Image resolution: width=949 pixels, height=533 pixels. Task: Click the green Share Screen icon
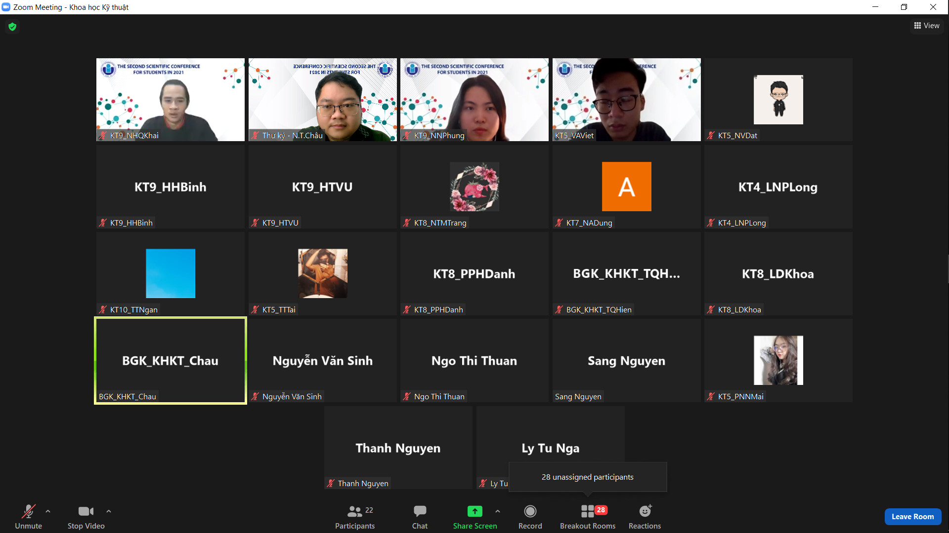click(x=474, y=511)
